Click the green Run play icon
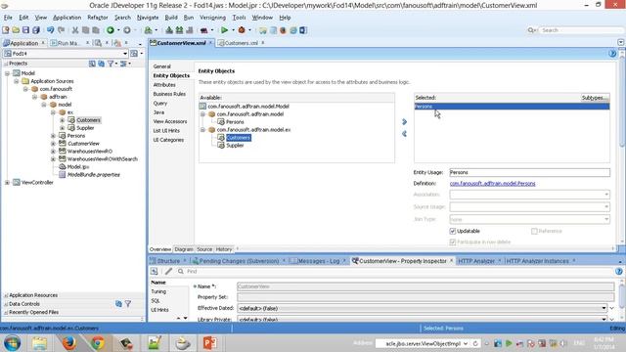The image size is (626, 352). [x=224, y=30]
